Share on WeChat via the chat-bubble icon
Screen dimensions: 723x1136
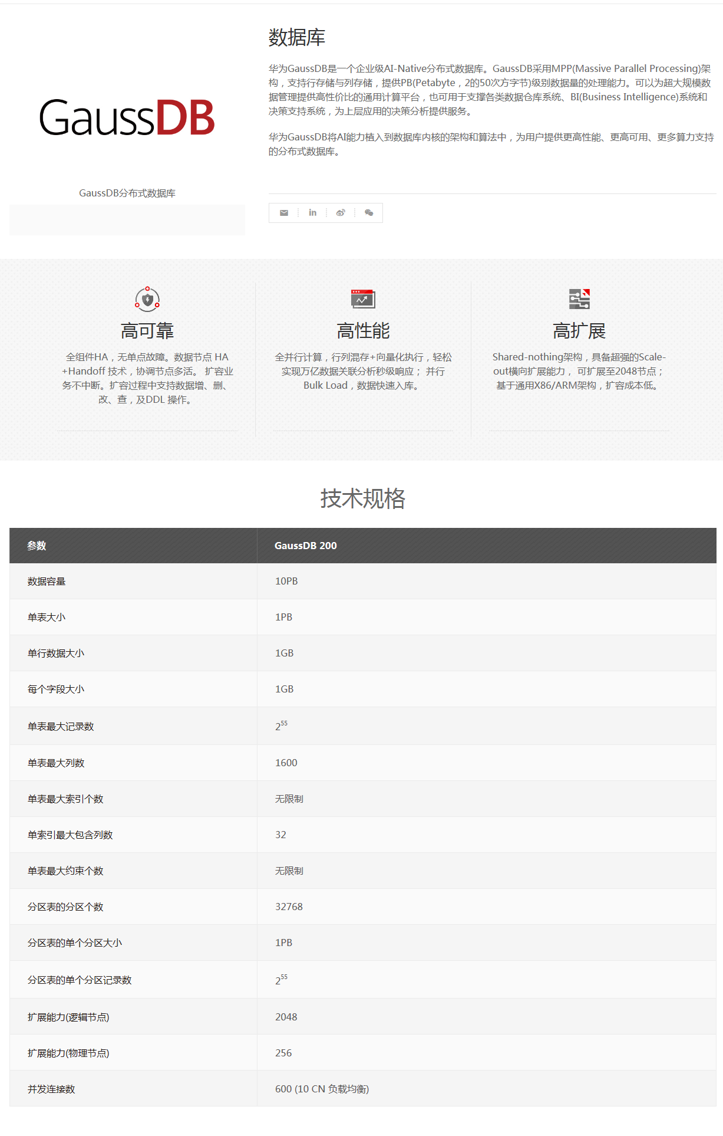tap(369, 213)
